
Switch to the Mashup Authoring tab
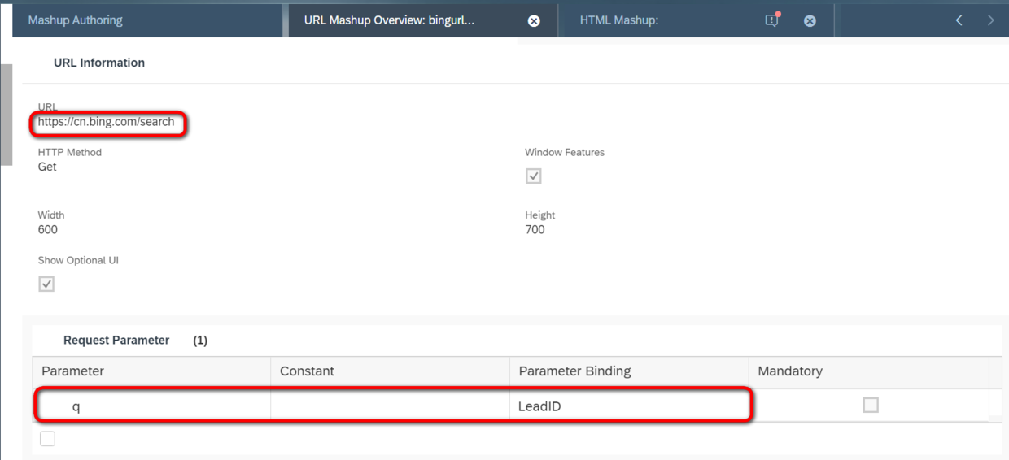coord(76,20)
